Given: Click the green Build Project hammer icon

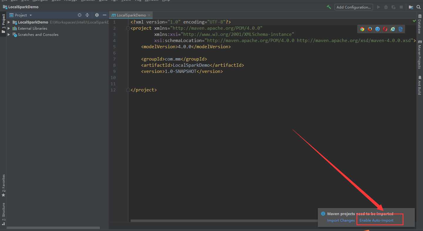Looking at the screenshot, I should click(329, 7).
